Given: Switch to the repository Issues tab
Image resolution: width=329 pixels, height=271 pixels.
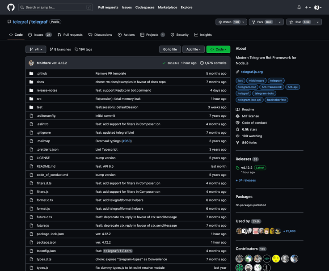Looking at the screenshot, I should pyautogui.click(x=40, y=35).
